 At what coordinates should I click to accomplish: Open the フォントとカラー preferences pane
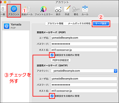tap(44, 11)
